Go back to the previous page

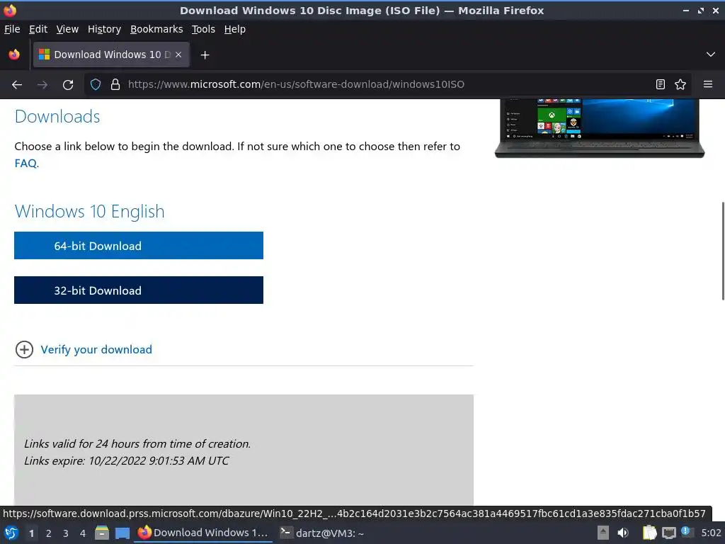point(17,85)
